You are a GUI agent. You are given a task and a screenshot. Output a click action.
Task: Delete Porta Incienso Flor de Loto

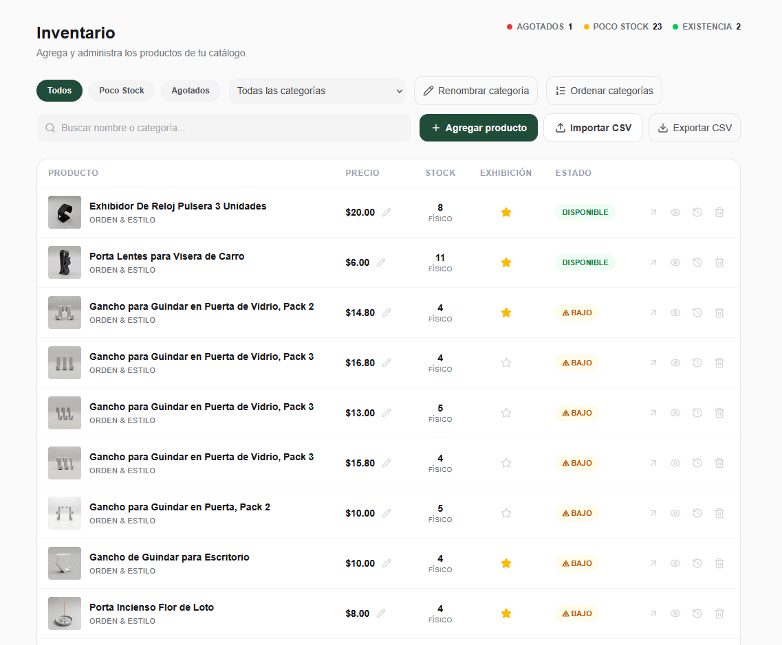(719, 613)
